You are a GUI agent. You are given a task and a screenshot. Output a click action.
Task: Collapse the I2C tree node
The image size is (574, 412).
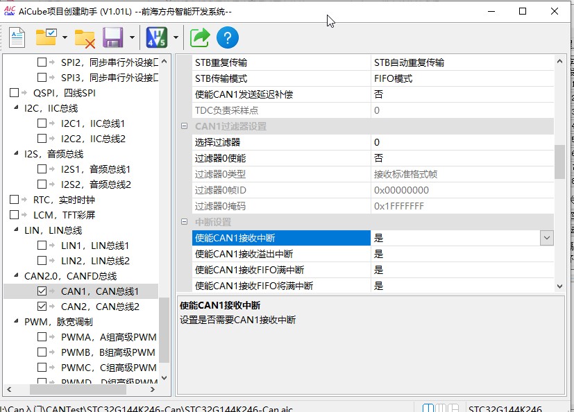(x=16, y=108)
